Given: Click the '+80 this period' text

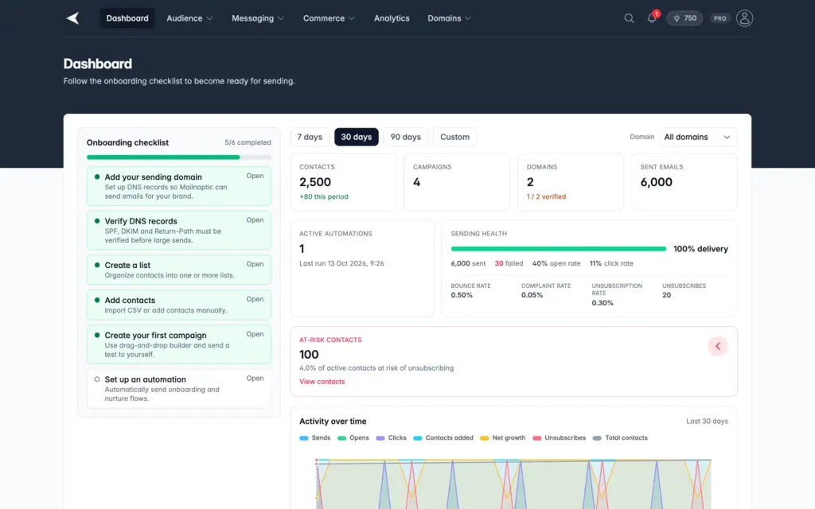Looking at the screenshot, I should coord(324,197).
